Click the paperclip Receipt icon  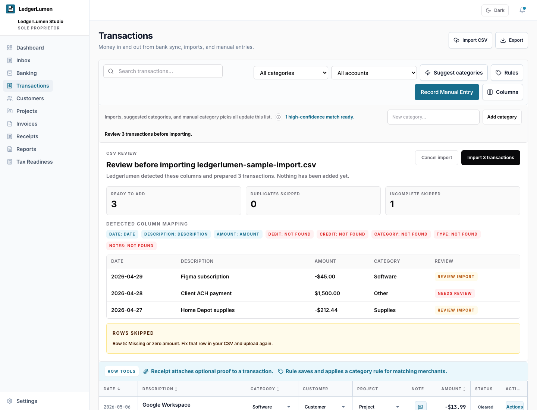pos(146,371)
